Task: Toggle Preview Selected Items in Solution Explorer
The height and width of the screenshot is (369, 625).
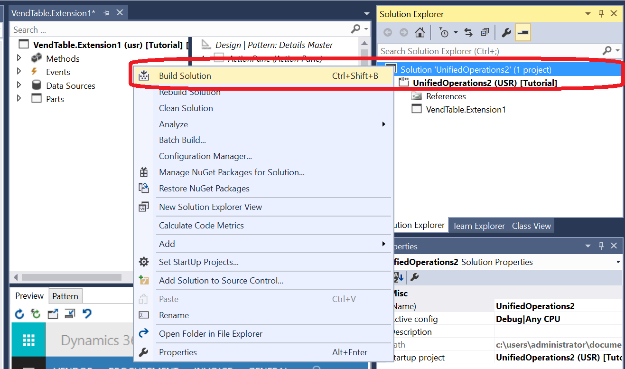Action: [x=522, y=33]
